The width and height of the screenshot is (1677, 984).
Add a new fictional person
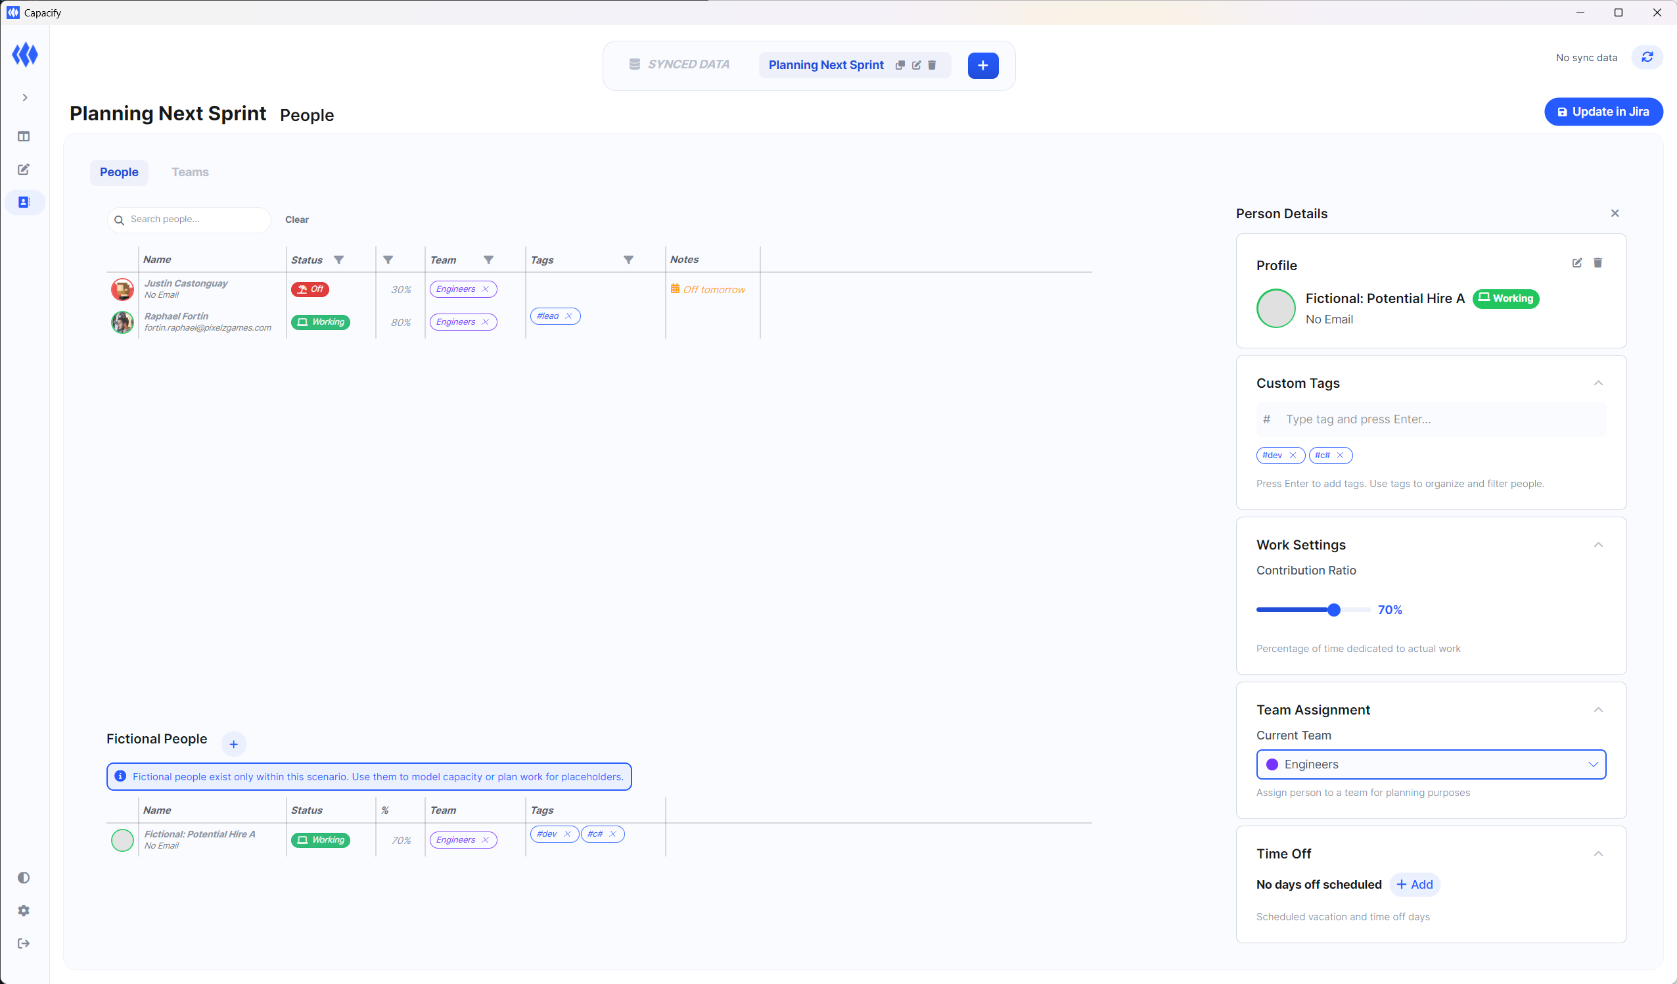pos(233,744)
